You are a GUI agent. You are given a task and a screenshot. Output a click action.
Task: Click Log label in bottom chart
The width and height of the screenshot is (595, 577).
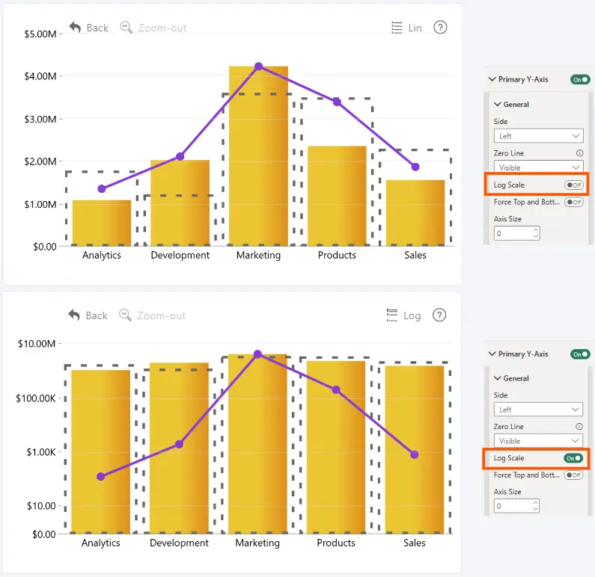412,316
